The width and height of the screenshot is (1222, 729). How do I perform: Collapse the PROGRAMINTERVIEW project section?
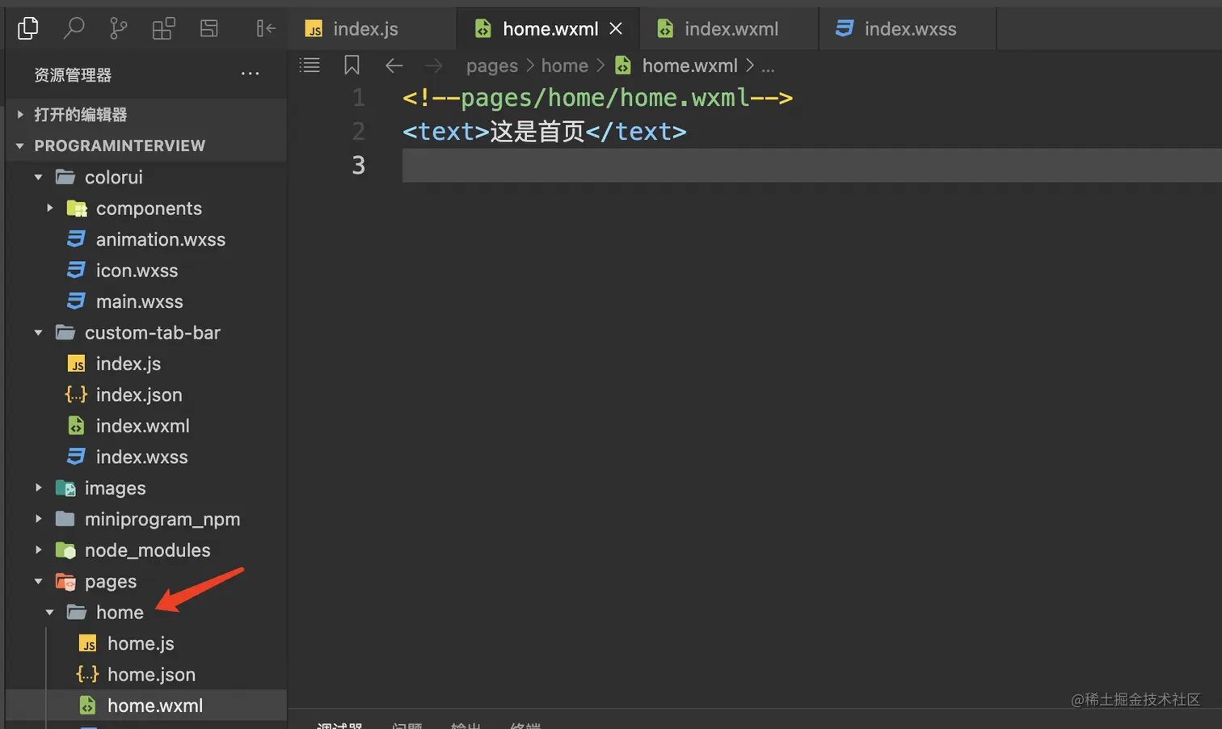(145, 145)
